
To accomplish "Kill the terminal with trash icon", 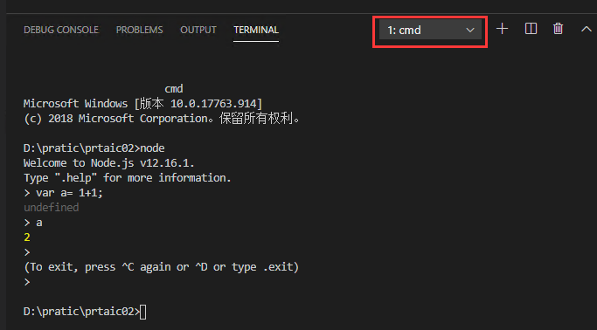I will point(559,29).
